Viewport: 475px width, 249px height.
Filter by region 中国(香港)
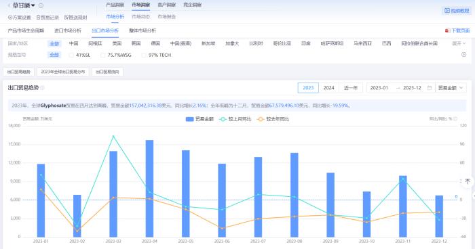coord(181,43)
